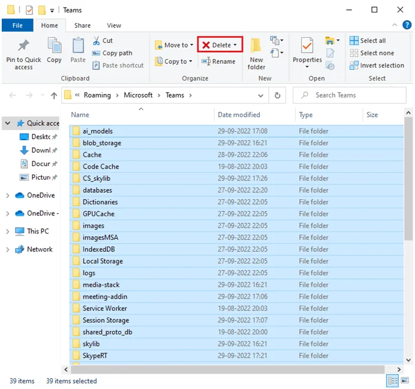Switch to the Share ribbon tab
The width and height of the screenshot is (415, 389).
pos(82,25)
